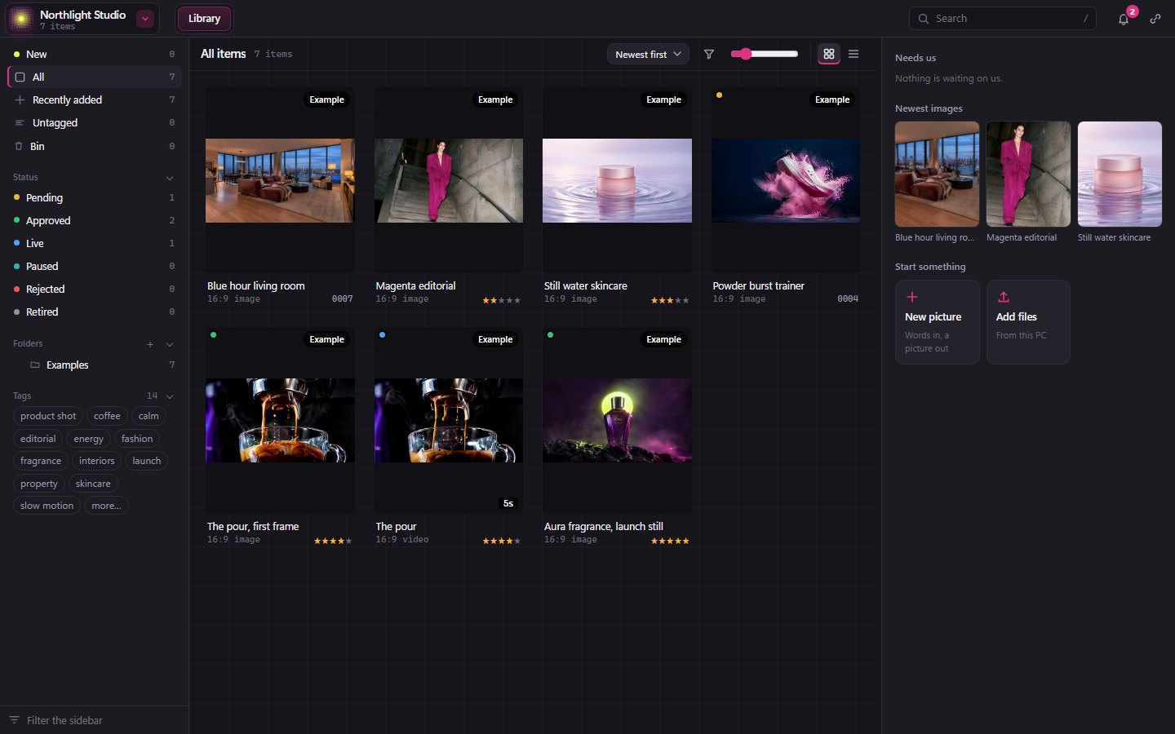The image size is (1175, 734).
Task: Select Recently added
Action: 95,99
